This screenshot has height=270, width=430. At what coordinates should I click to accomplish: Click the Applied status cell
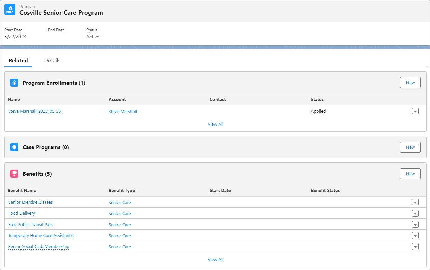click(318, 111)
